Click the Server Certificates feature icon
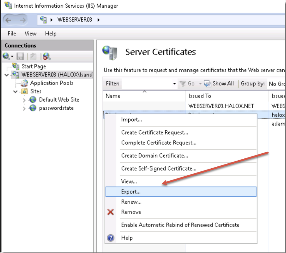Screen dimensions: 286x253 110,53
